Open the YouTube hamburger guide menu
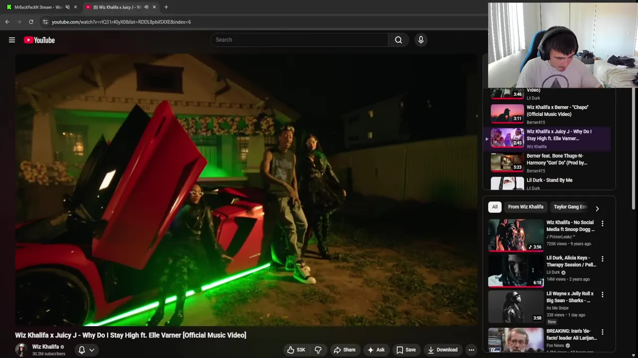This screenshot has width=638, height=358. 12,40
